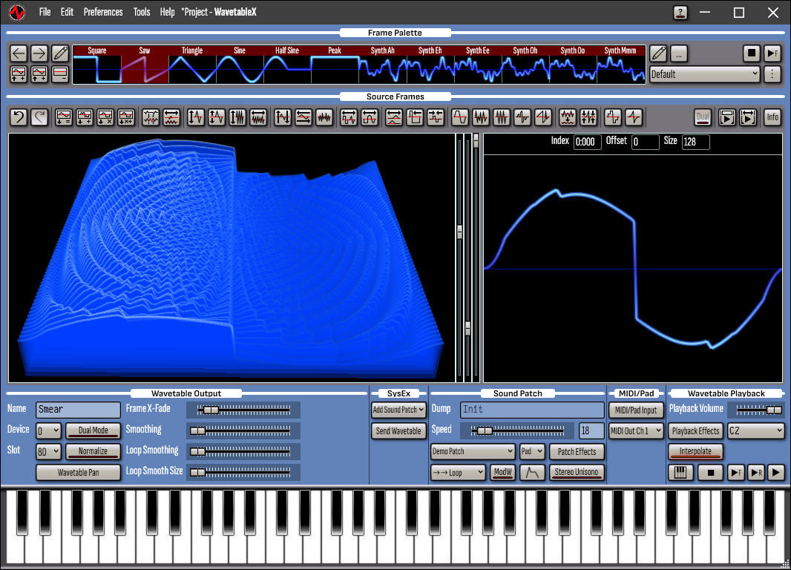The height and width of the screenshot is (570, 791).
Task: Click the Size field showing 128
Action: coord(696,142)
